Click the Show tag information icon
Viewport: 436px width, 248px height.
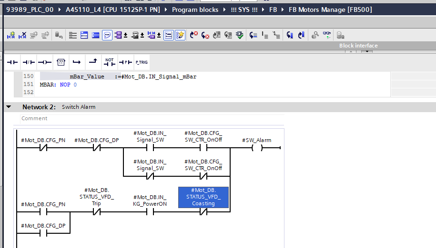pyautogui.click(x=135, y=35)
